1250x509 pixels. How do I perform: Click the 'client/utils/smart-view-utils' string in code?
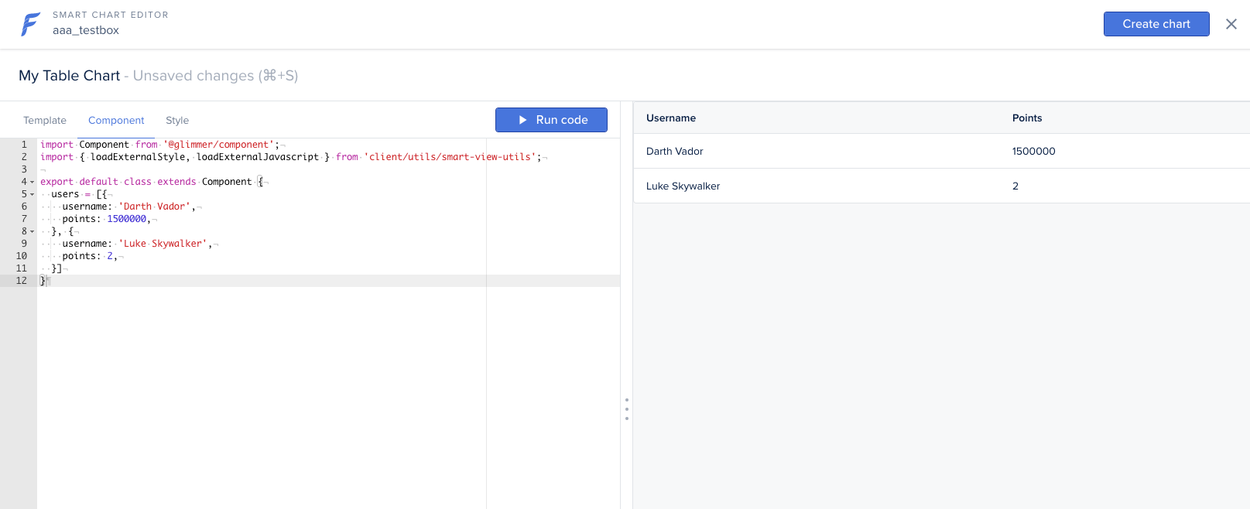point(450,157)
